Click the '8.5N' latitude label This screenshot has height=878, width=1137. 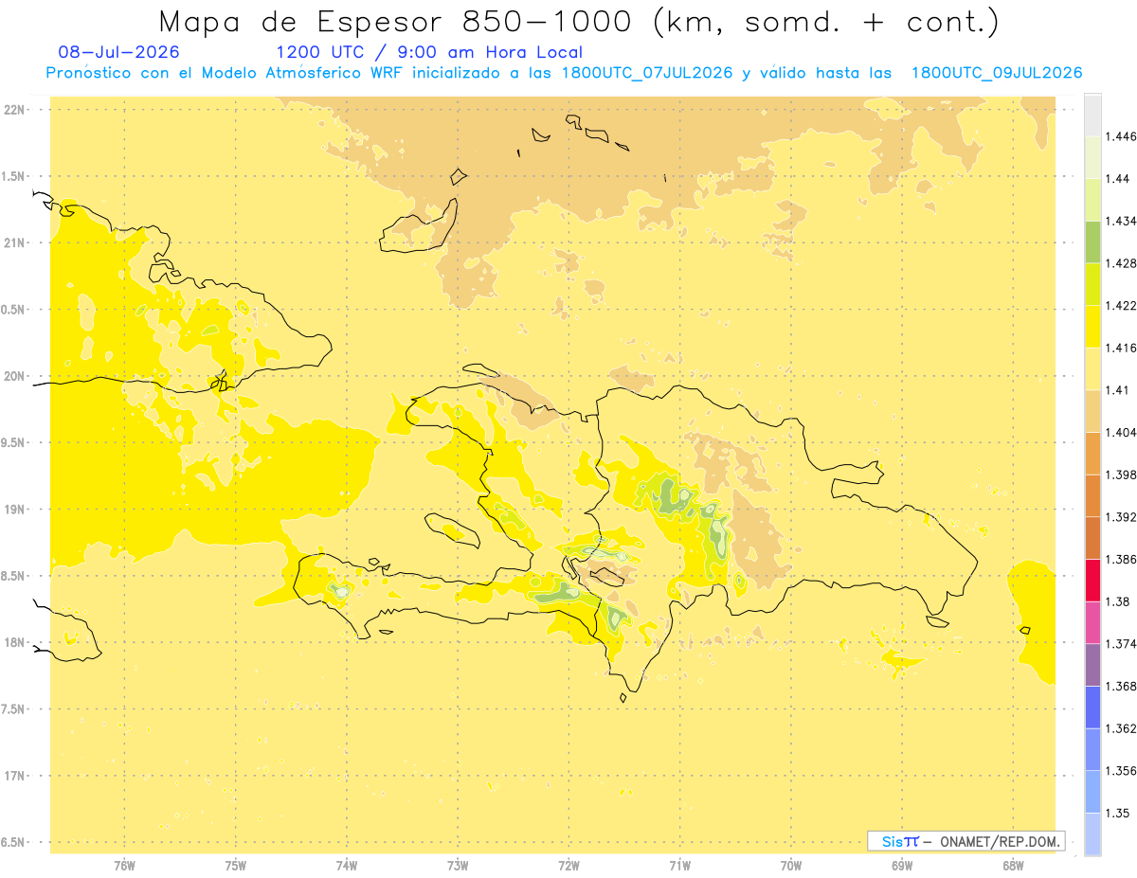pyautogui.click(x=14, y=576)
